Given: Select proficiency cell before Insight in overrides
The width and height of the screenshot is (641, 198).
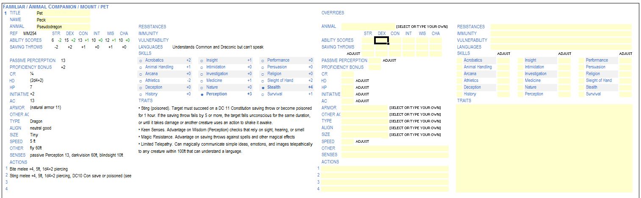Looking at the screenshot, I should [521, 60].
